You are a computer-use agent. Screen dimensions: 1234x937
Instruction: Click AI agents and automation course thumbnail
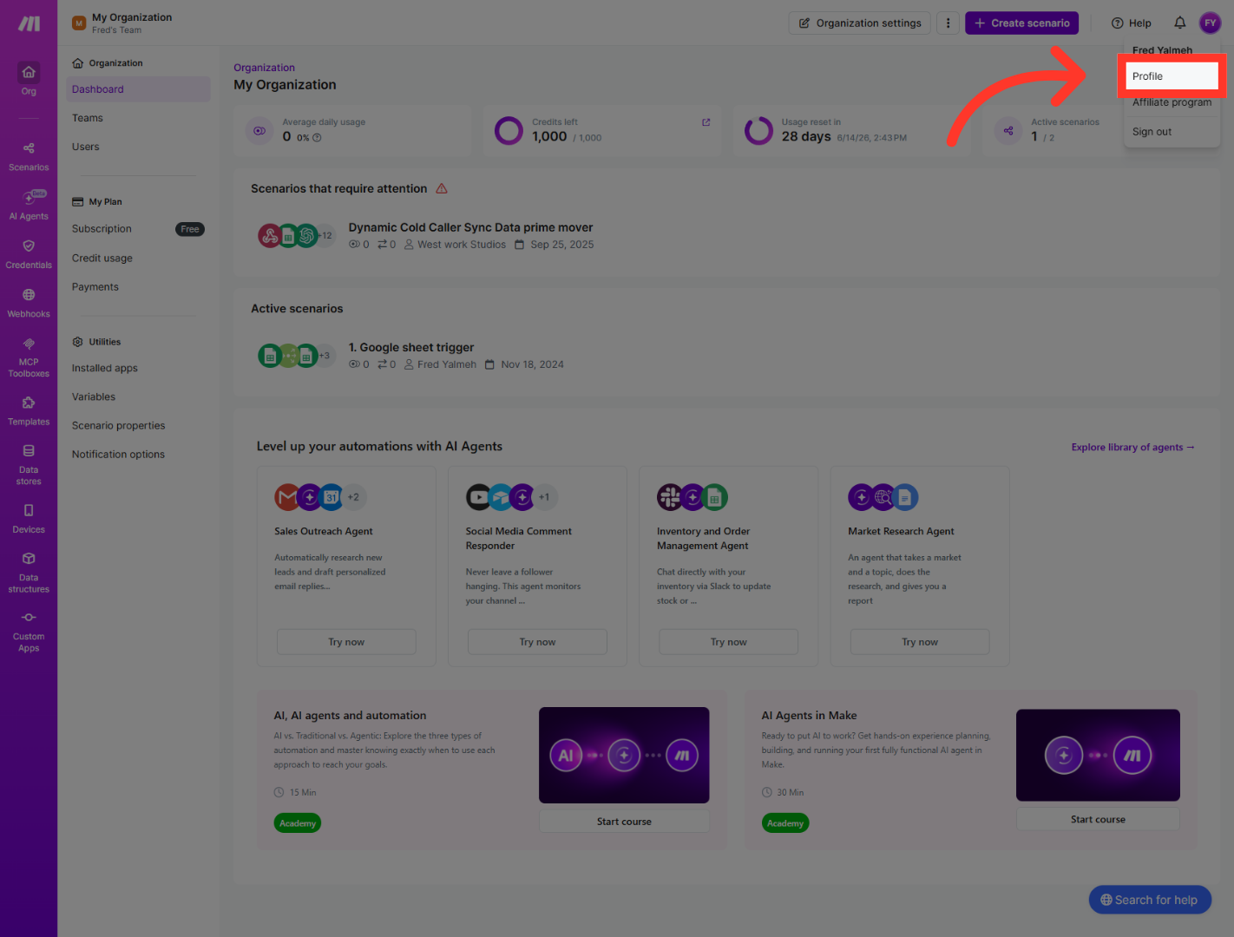(624, 755)
